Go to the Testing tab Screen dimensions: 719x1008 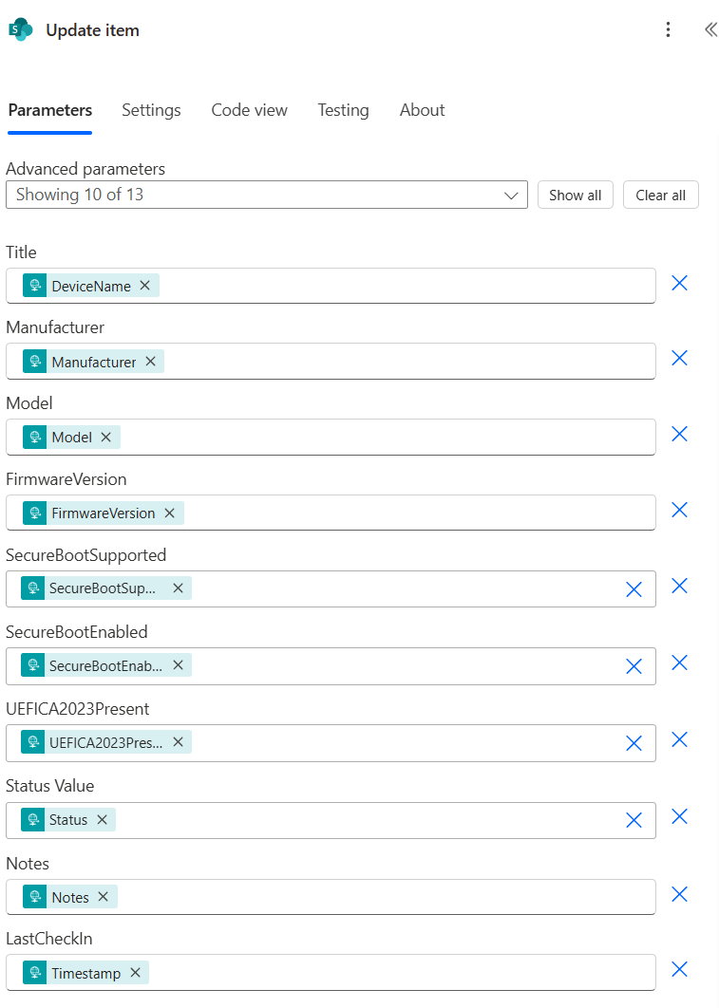[x=343, y=110]
